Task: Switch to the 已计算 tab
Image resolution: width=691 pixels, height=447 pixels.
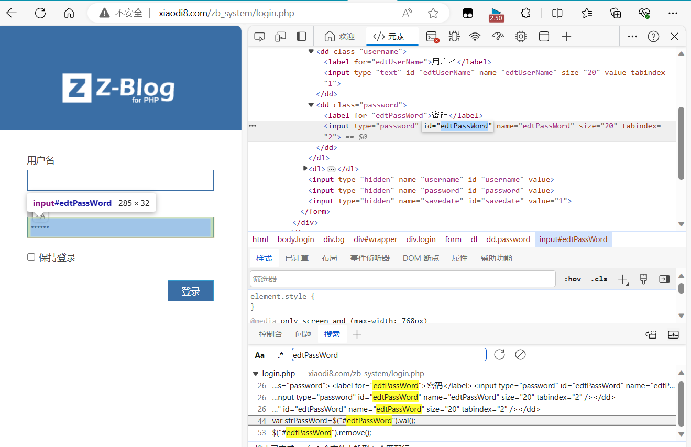Action: pos(297,258)
